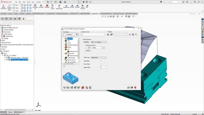
Task: Open the Edit menu
Action: point(20,2)
